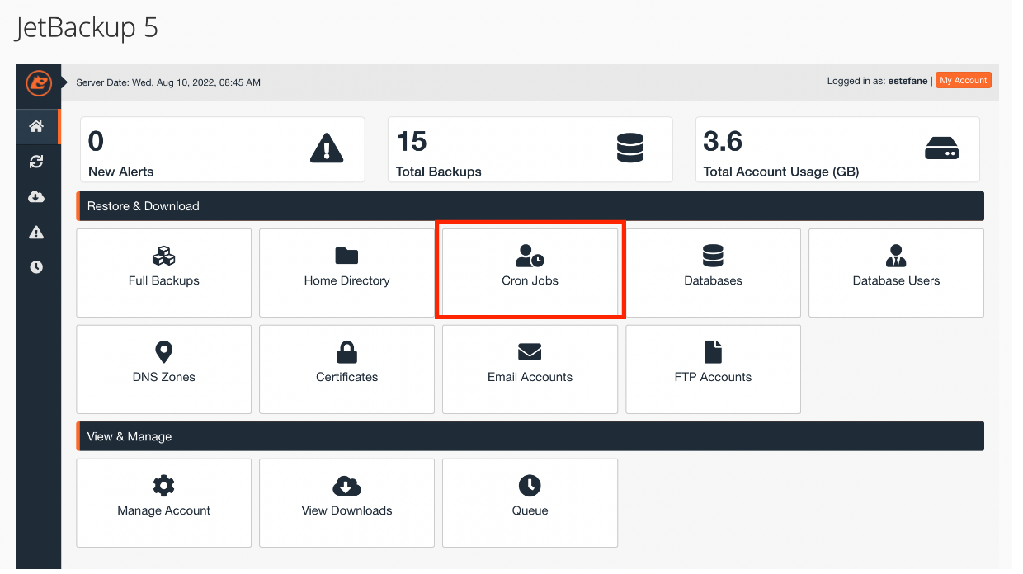
Task: Click the JetBackup 5 page title
Action: click(x=87, y=28)
